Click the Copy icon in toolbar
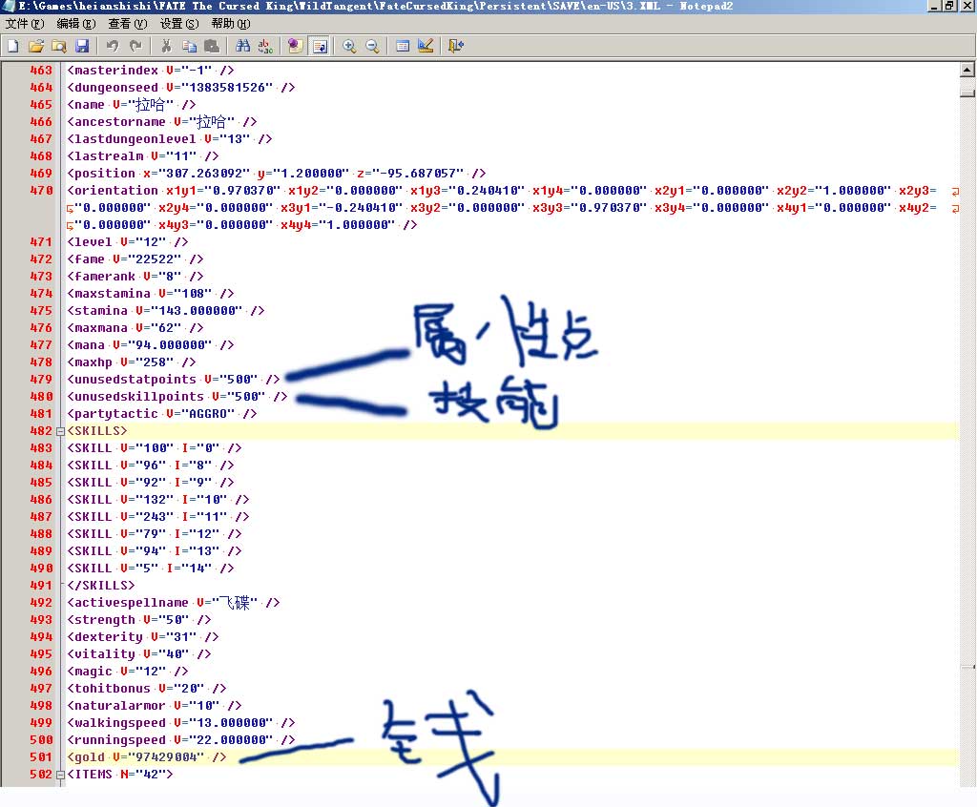Image resolution: width=977 pixels, height=807 pixels. point(189,46)
